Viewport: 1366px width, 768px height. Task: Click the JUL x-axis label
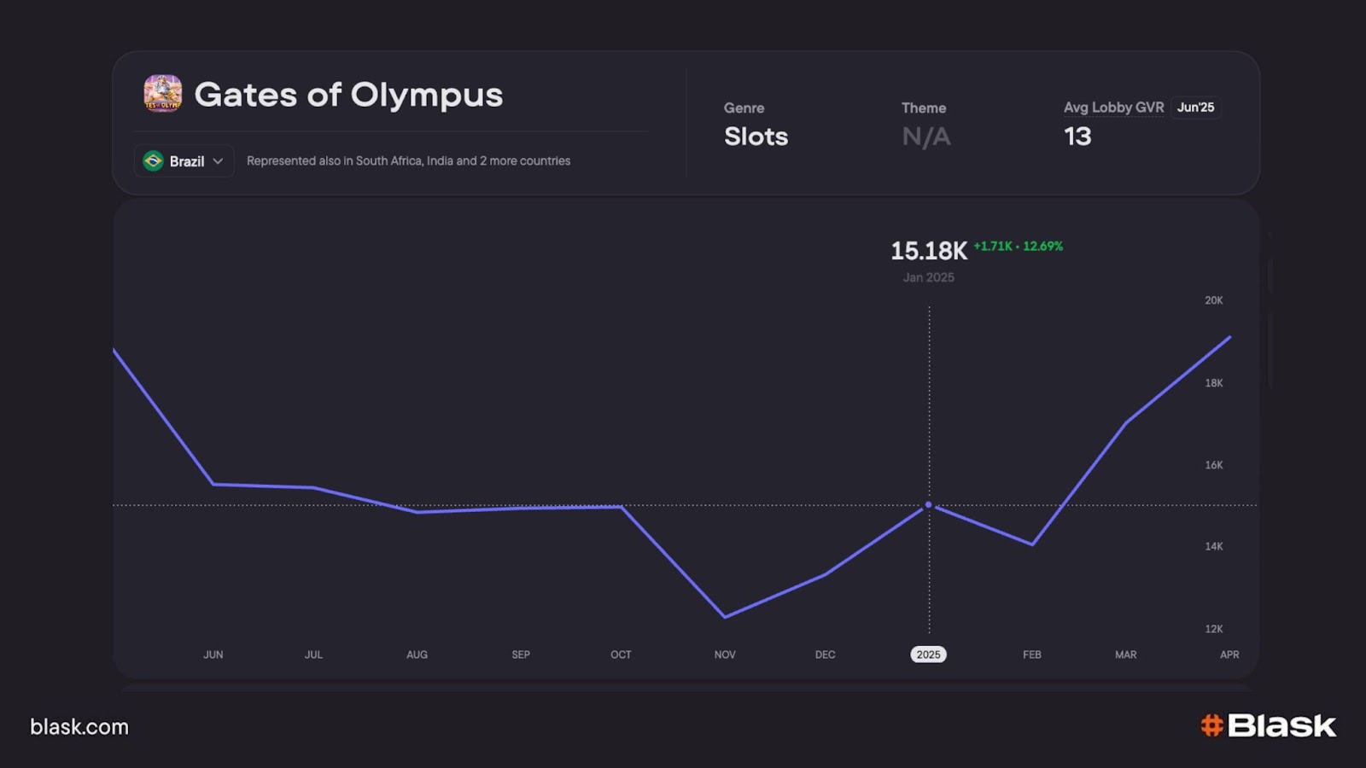[x=313, y=655]
